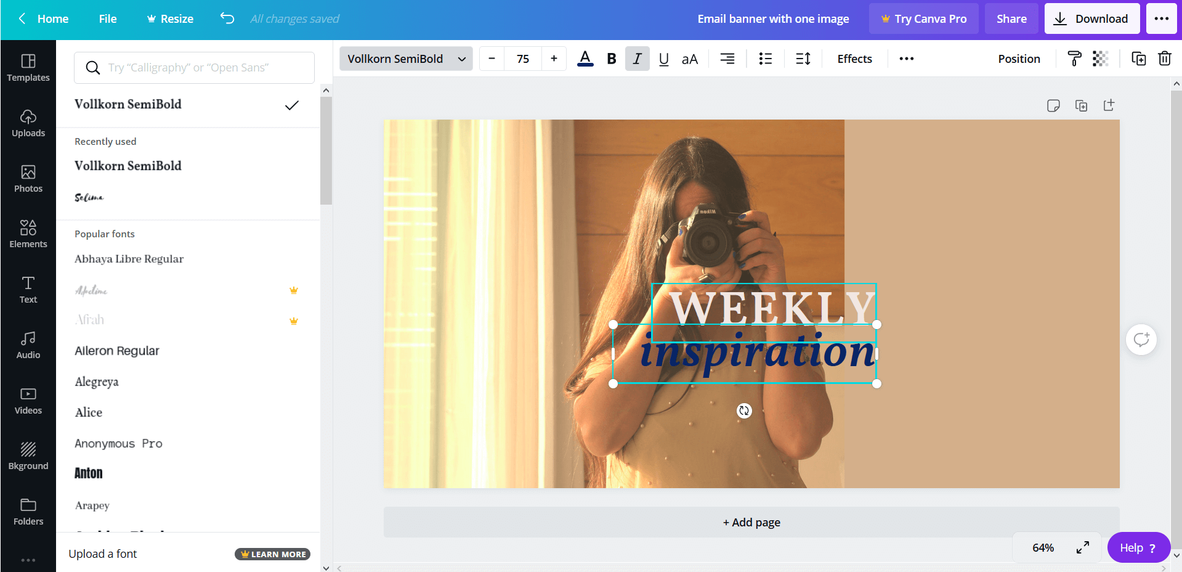Disable italic formatting
The width and height of the screenshot is (1182, 572).
point(637,59)
